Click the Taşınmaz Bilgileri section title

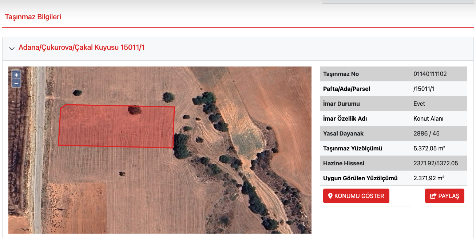pyautogui.click(x=33, y=17)
